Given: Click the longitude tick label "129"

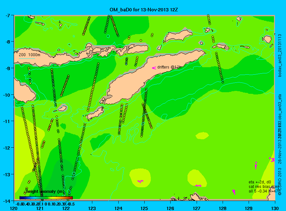Looking at the screenshot, I should coord(249,208).
